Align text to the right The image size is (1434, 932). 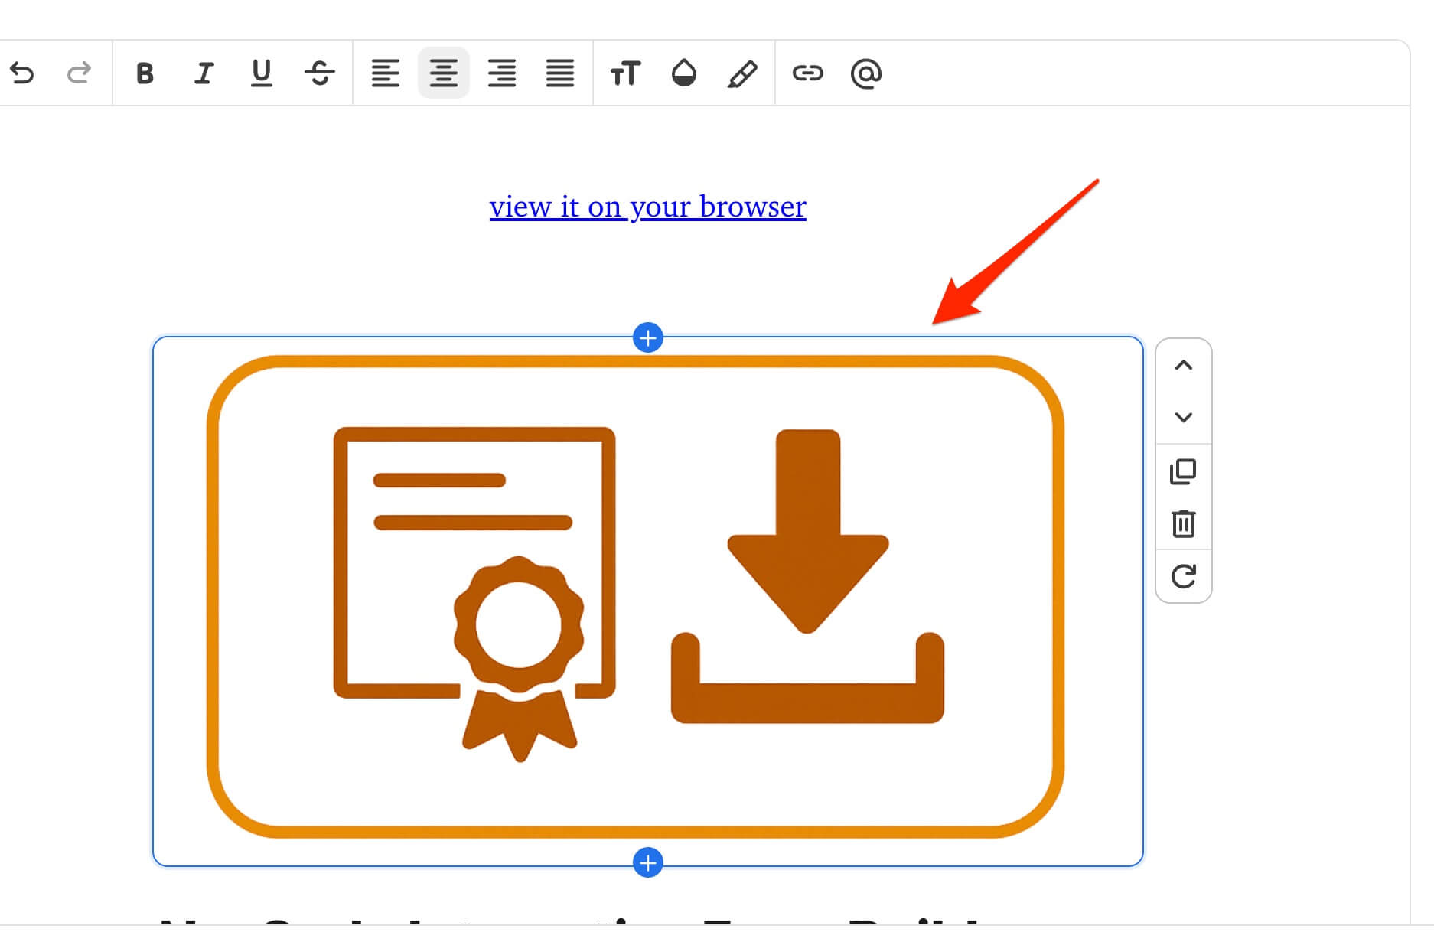pos(502,73)
